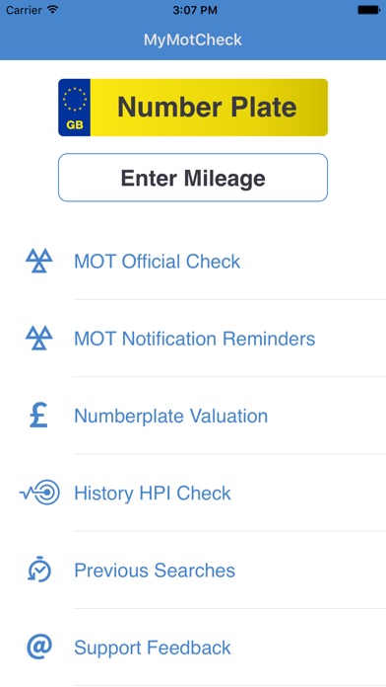Click the yellow Number Plate field
The width and height of the screenshot is (386, 687).
pyautogui.click(x=193, y=108)
